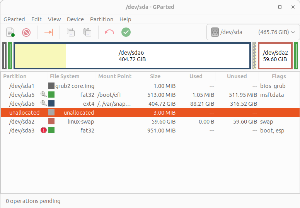Open the Device menu
300x208 pixels.
click(75, 19)
